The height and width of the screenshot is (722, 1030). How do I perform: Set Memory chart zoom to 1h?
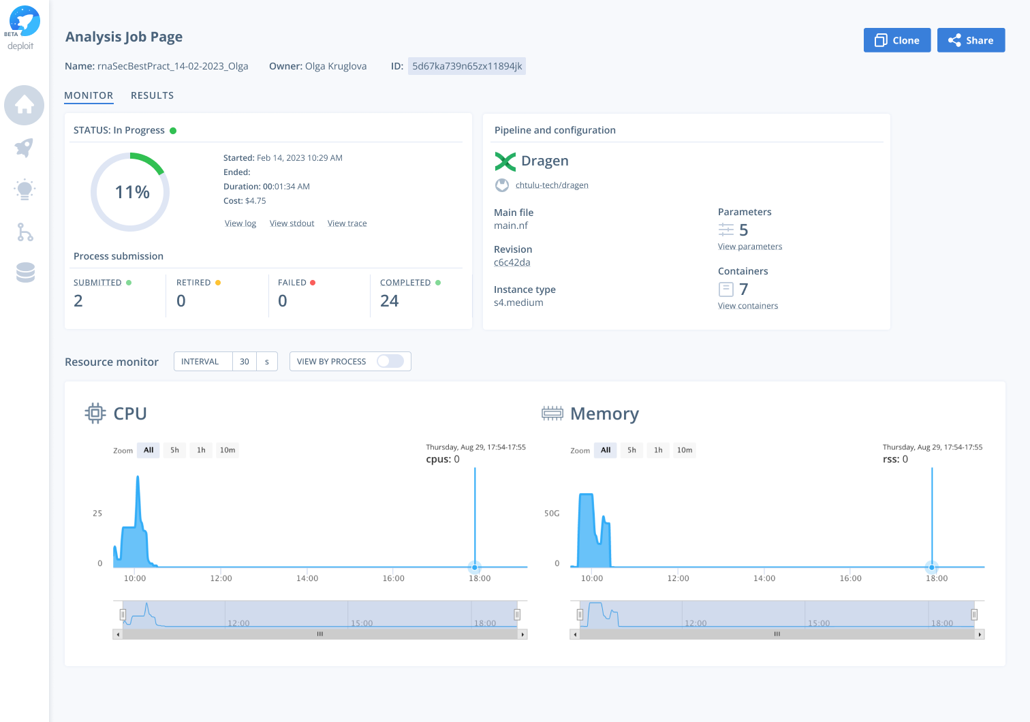tap(658, 450)
